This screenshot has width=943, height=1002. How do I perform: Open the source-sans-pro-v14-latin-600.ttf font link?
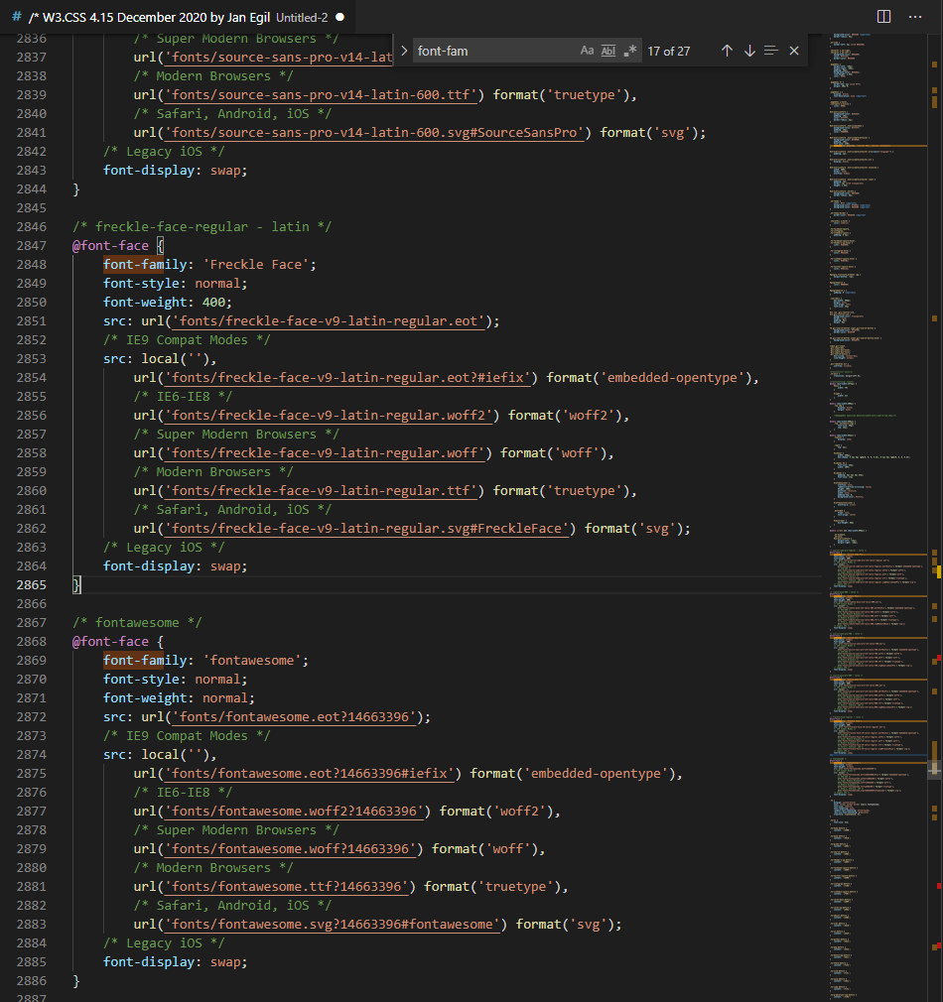point(321,95)
